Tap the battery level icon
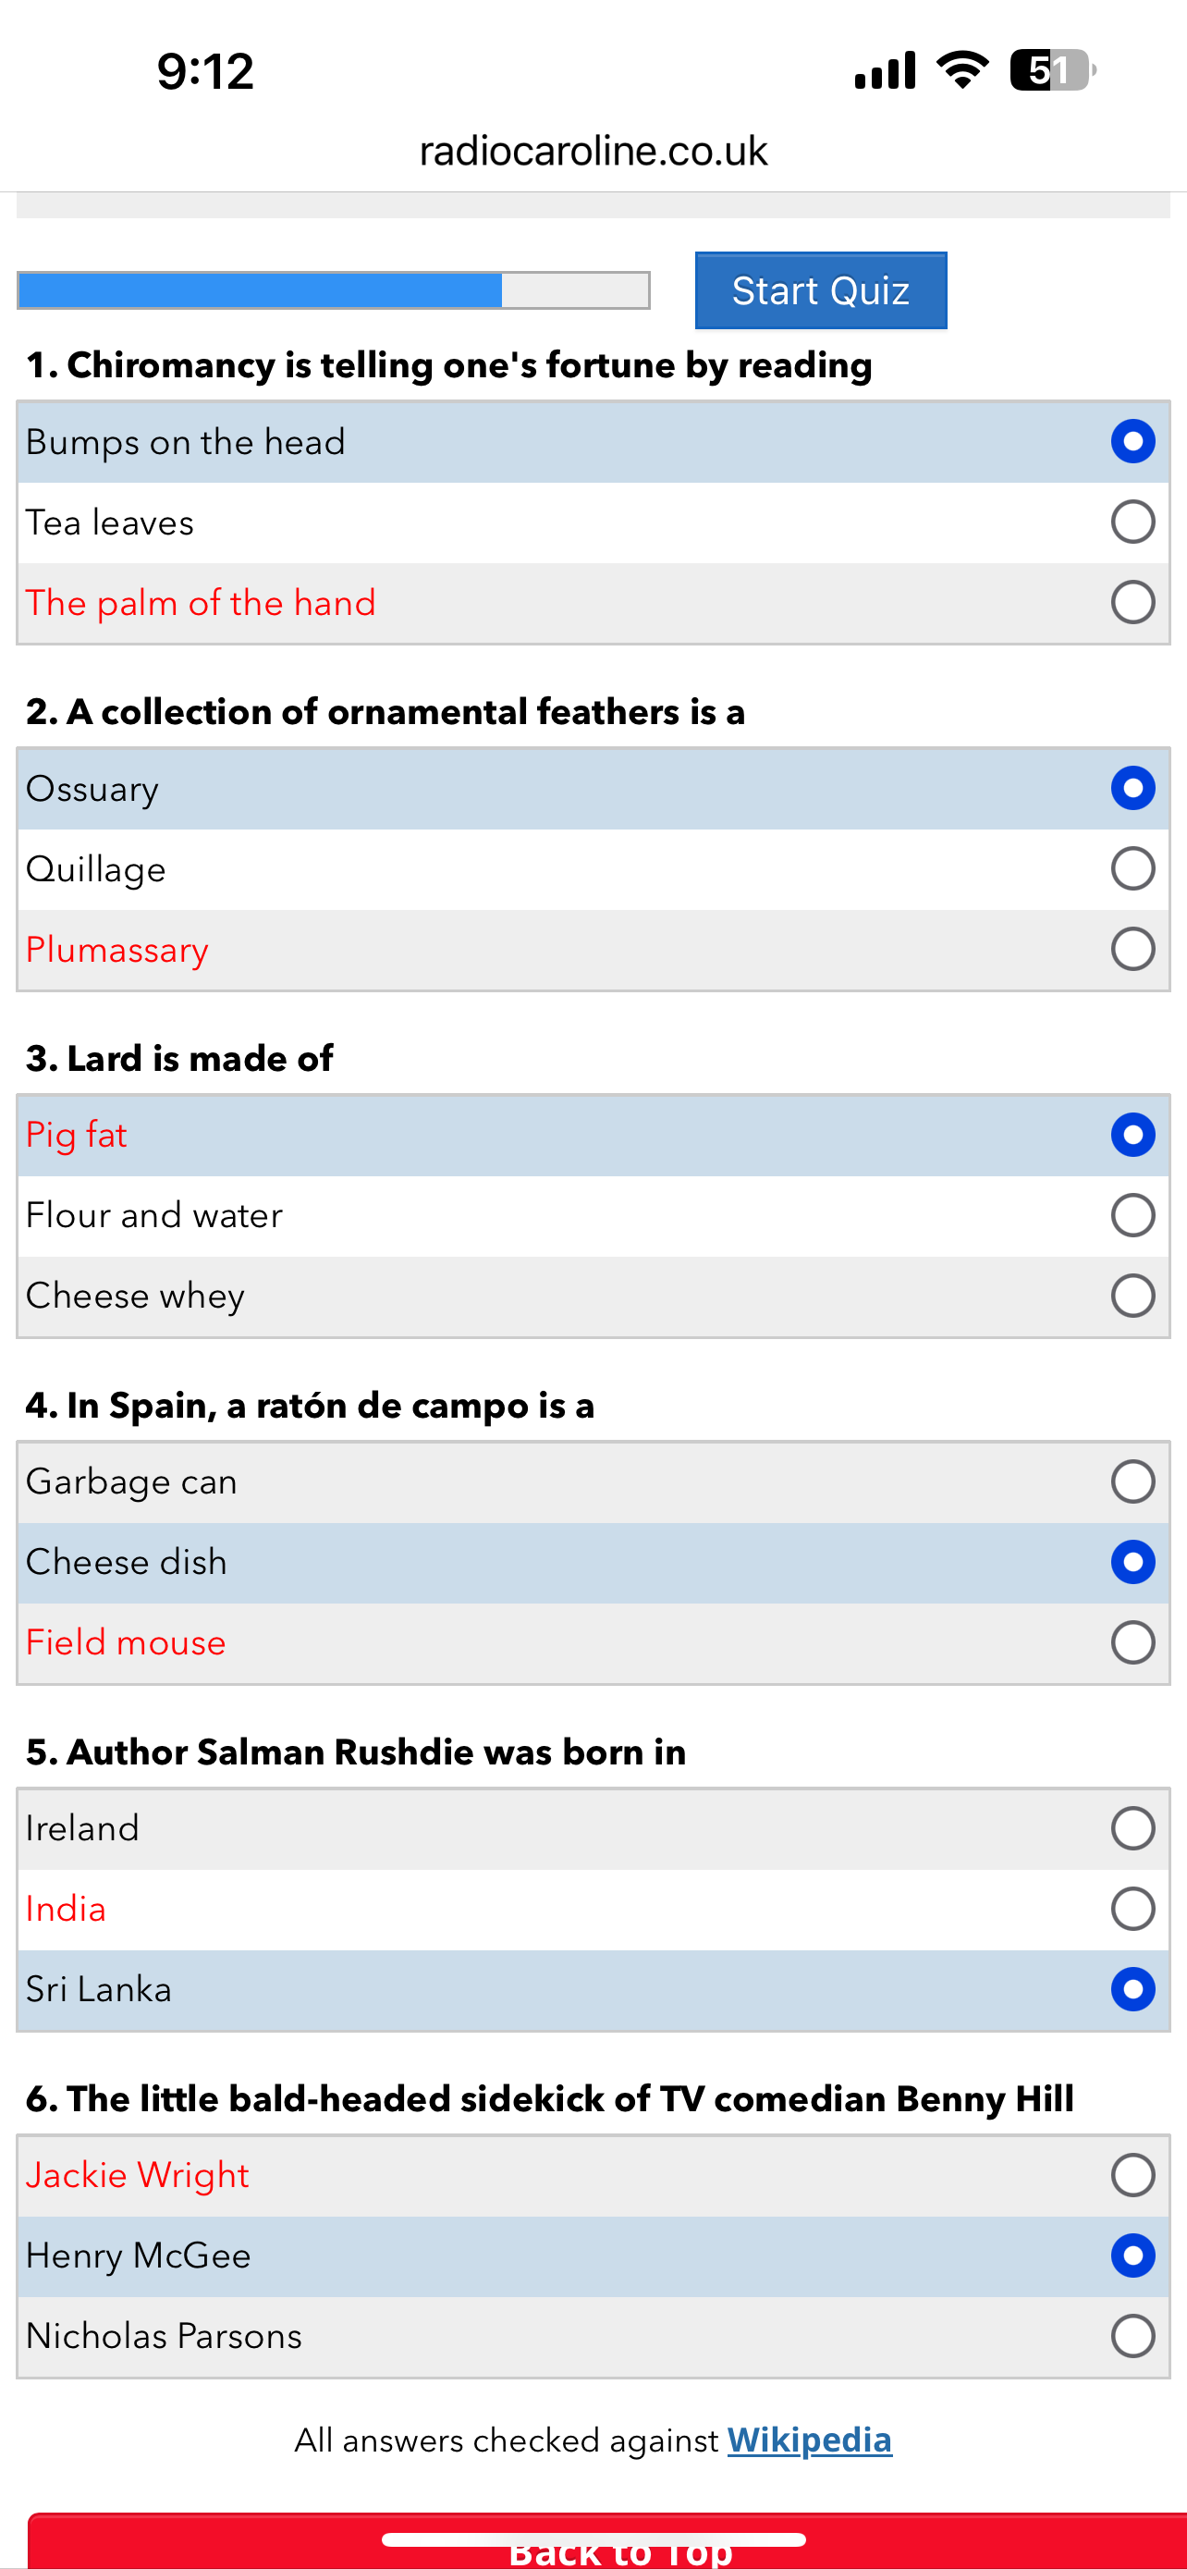 (x=1052, y=69)
